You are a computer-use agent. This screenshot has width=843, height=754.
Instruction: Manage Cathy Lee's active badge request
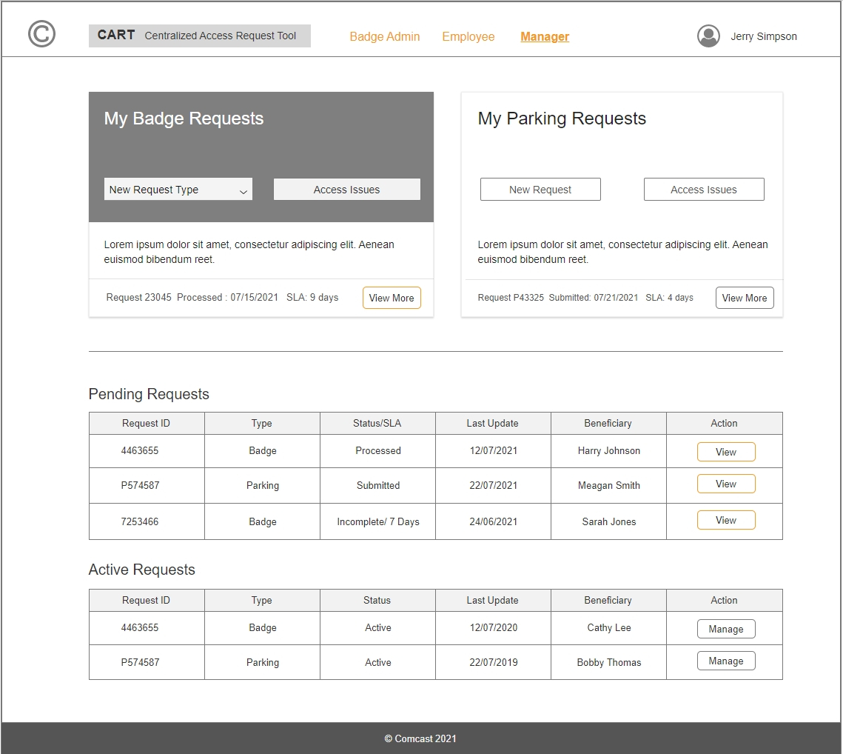point(725,629)
